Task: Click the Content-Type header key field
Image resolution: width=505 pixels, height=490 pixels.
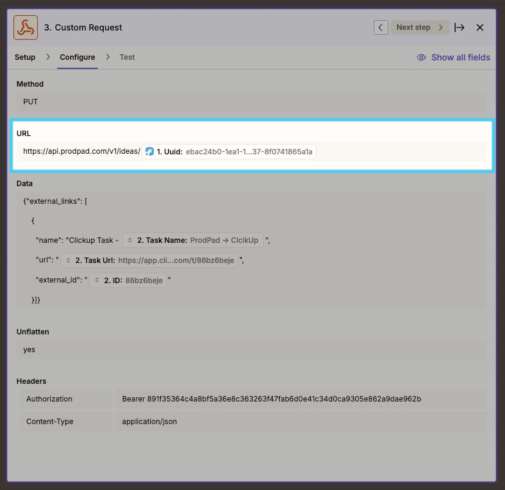Action: click(x=66, y=422)
